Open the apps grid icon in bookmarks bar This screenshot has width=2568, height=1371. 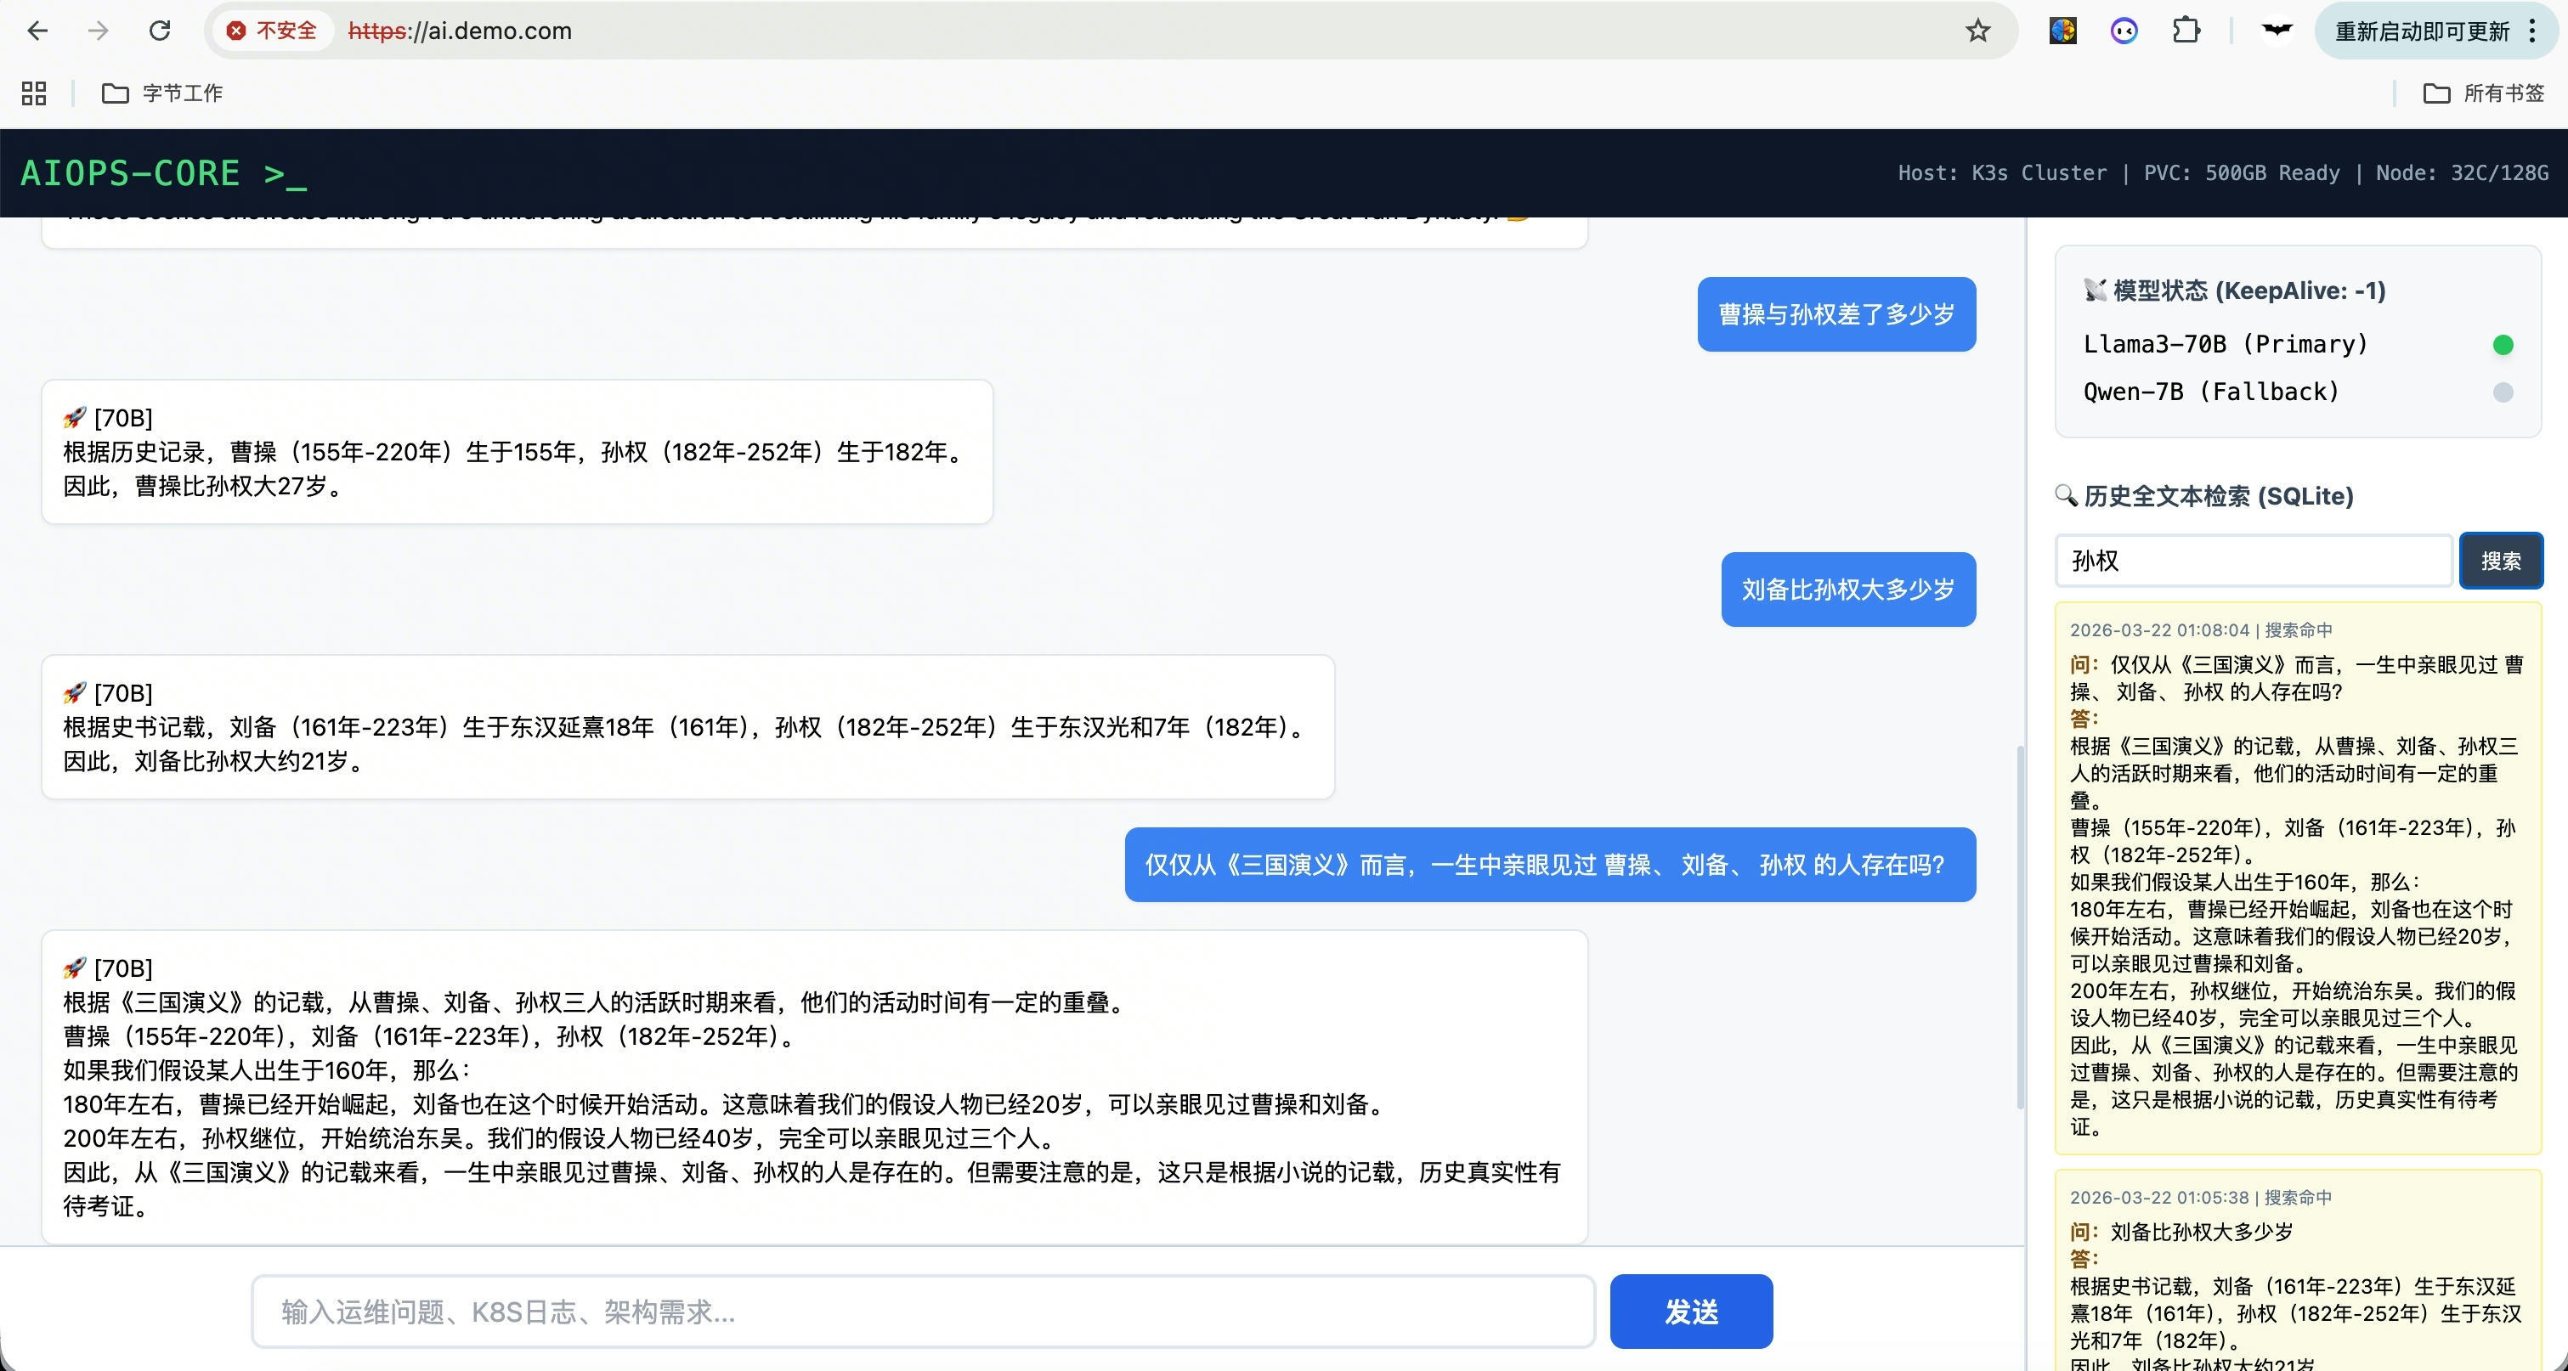pyautogui.click(x=34, y=93)
